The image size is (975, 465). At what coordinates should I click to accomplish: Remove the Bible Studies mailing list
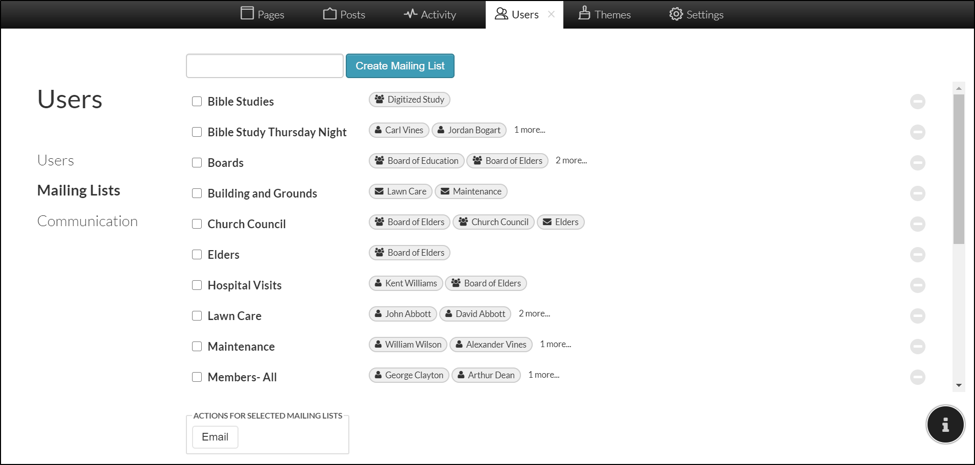(917, 102)
